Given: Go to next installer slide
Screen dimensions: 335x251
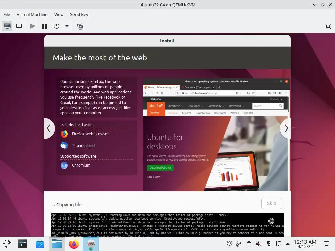Looking at the screenshot, I should tap(286, 128).
